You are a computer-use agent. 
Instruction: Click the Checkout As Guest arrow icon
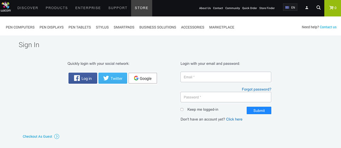tap(57, 137)
